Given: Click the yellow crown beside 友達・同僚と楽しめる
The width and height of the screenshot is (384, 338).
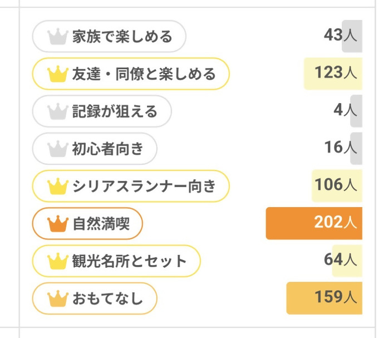Looking at the screenshot, I should point(57,74).
